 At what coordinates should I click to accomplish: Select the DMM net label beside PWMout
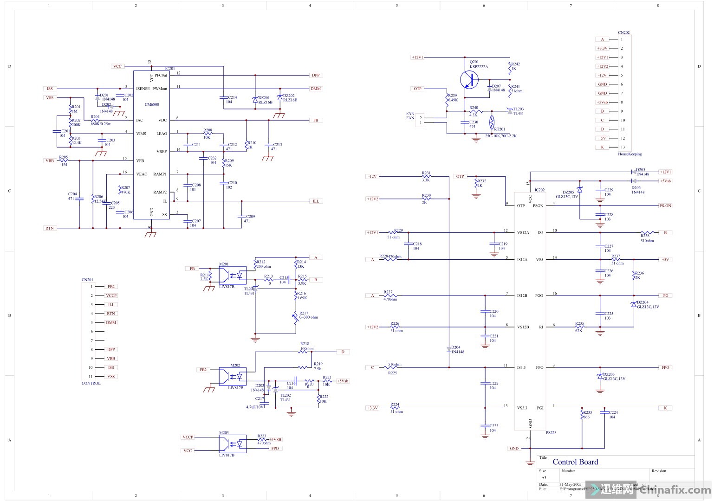tap(316, 89)
